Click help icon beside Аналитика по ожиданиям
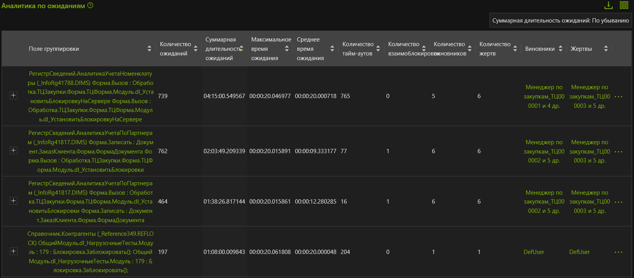 tap(90, 5)
